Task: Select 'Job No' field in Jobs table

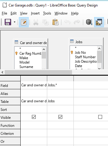Action: (80, 53)
